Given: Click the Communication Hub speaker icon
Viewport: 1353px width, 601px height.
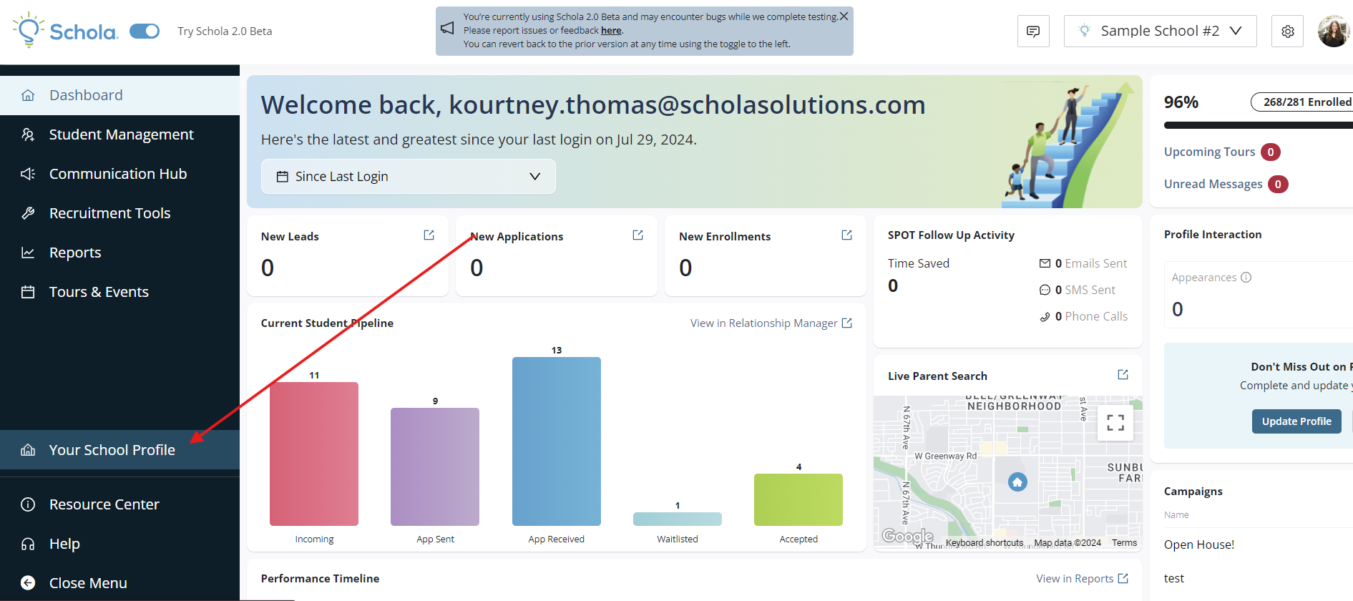Looking at the screenshot, I should point(28,174).
